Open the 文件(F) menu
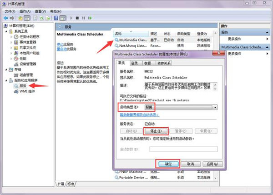273x195 pixels. [10, 11]
